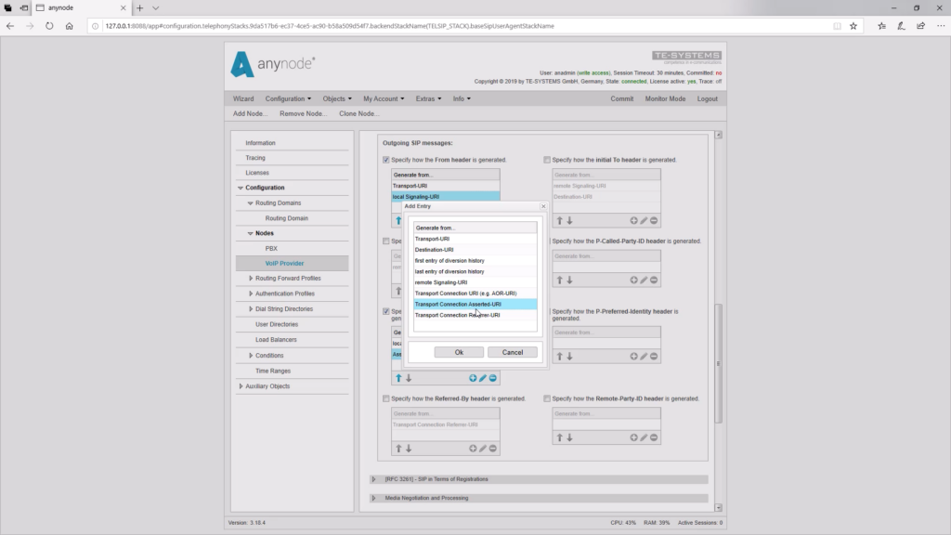
Task: Remove entry from initial To header list
Action: (654, 221)
